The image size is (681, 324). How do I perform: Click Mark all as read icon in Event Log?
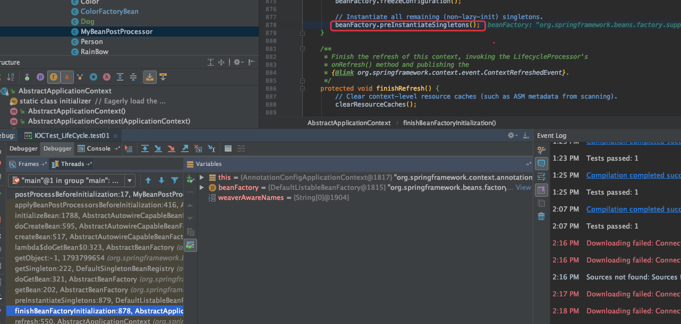pos(541,203)
